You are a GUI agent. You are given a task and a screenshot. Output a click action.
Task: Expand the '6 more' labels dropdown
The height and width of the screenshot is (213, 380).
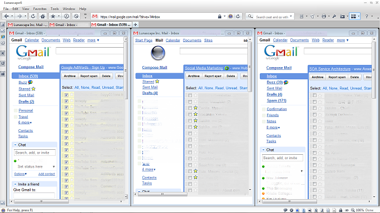(25, 123)
